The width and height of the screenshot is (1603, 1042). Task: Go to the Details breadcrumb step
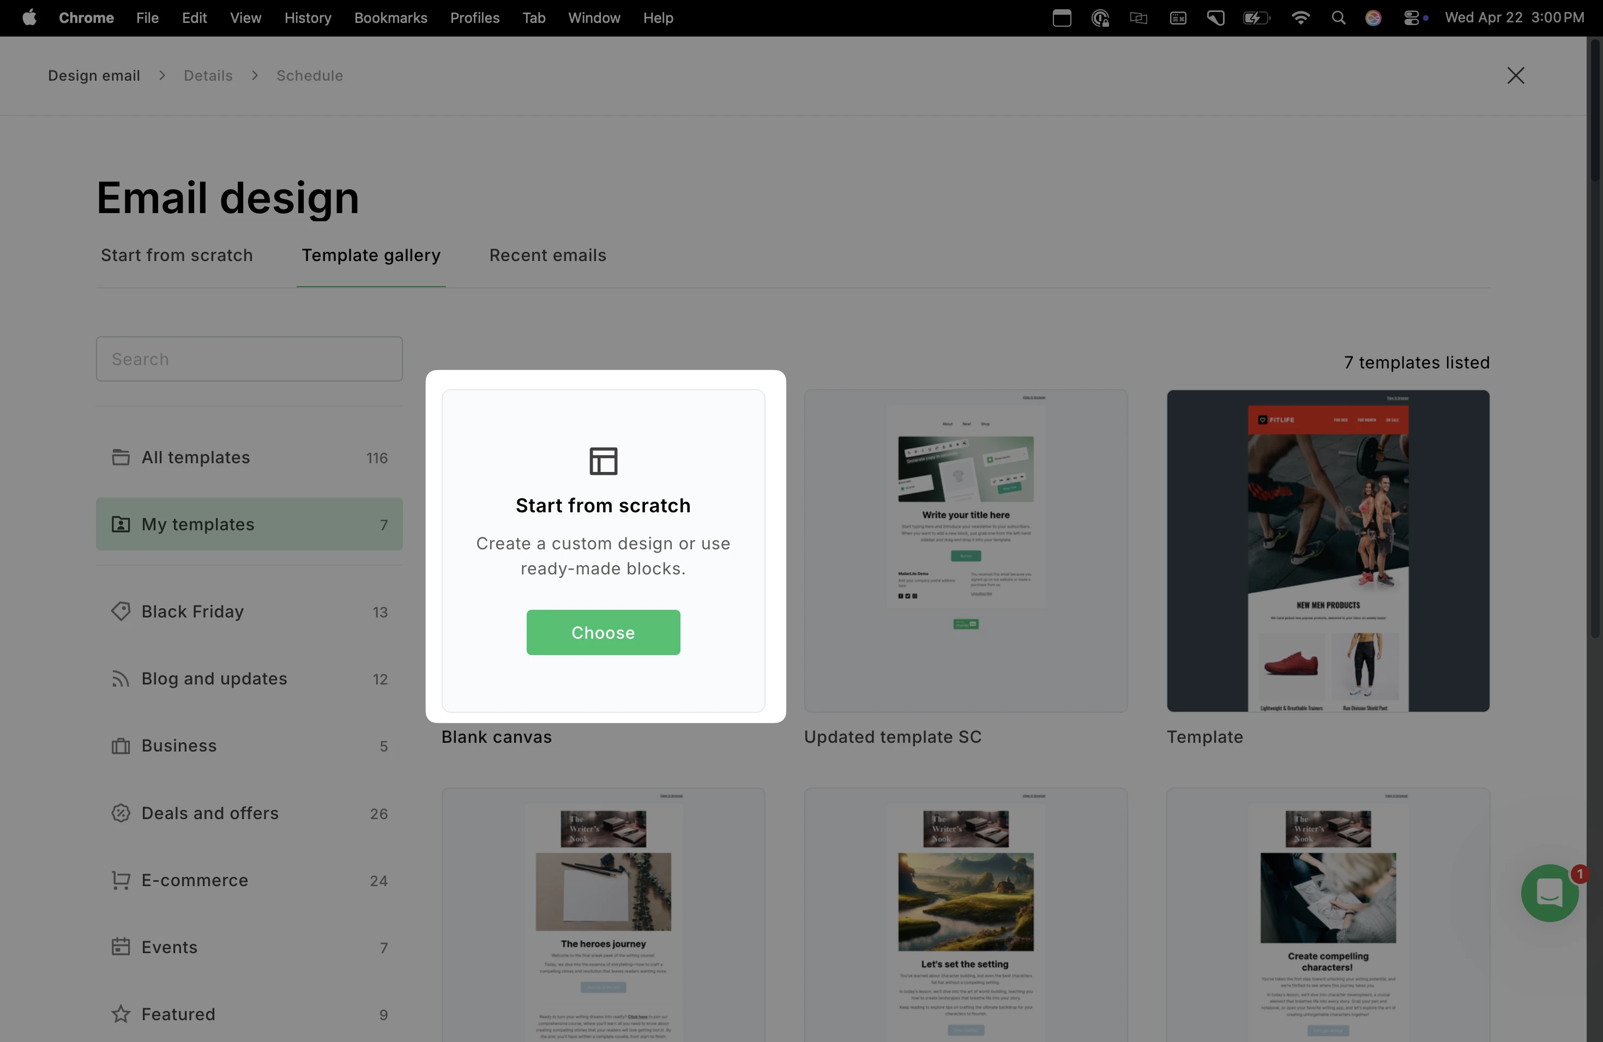208,75
